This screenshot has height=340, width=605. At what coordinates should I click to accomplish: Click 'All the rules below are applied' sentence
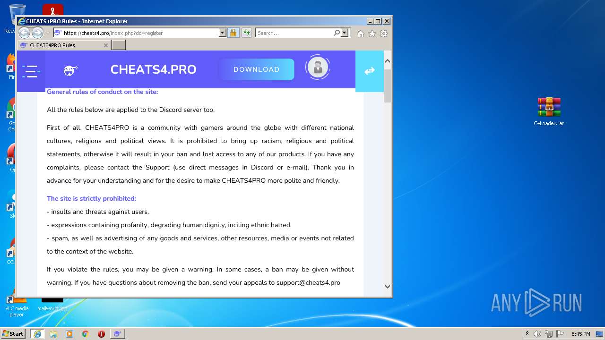click(x=130, y=110)
